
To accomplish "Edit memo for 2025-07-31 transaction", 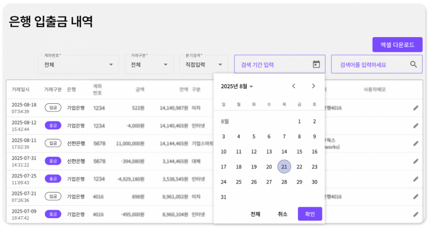I will [x=415, y=161].
